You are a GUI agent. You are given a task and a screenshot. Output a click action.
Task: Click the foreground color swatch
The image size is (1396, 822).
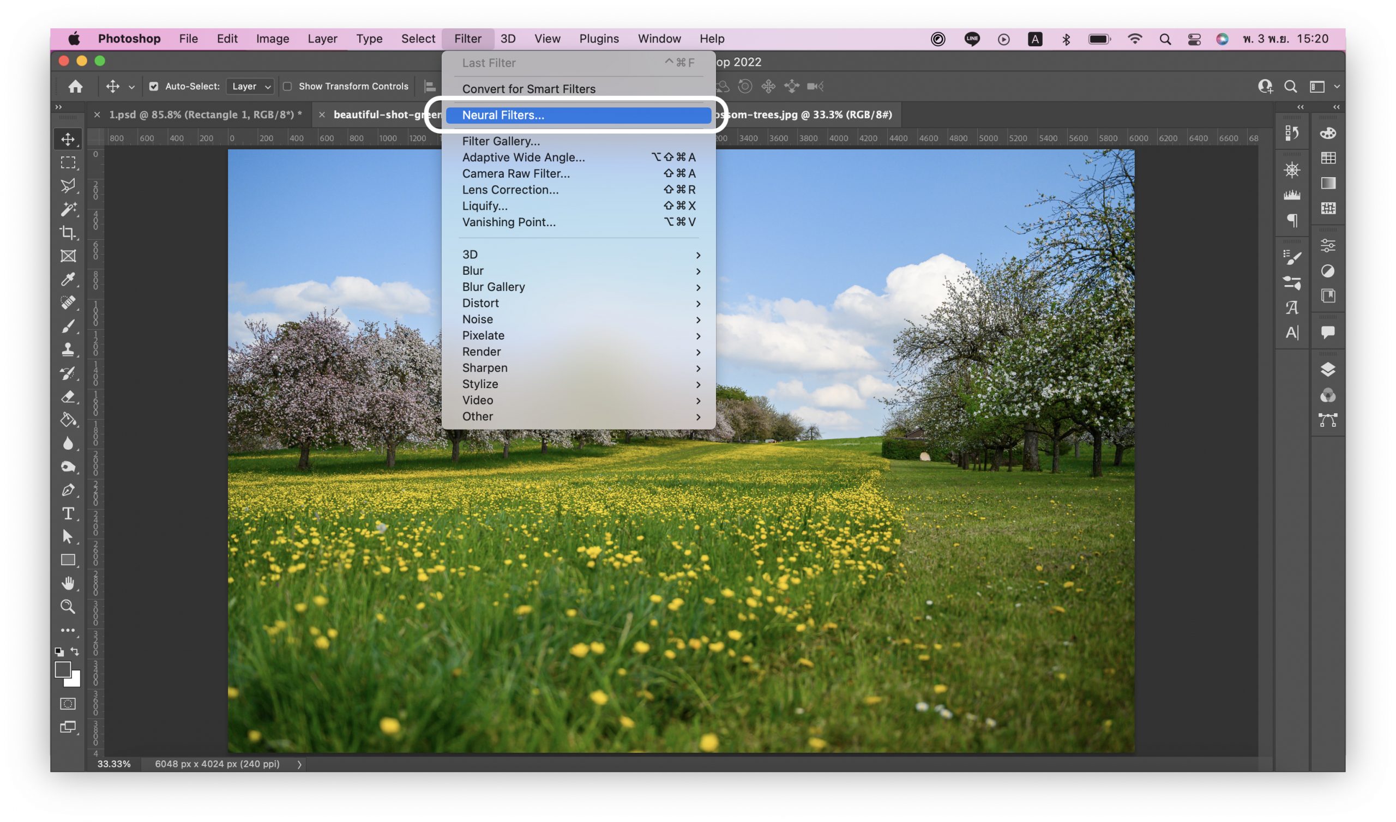(63, 670)
